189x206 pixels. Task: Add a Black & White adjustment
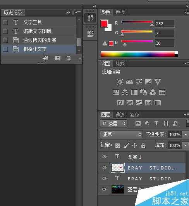(134, 92)
